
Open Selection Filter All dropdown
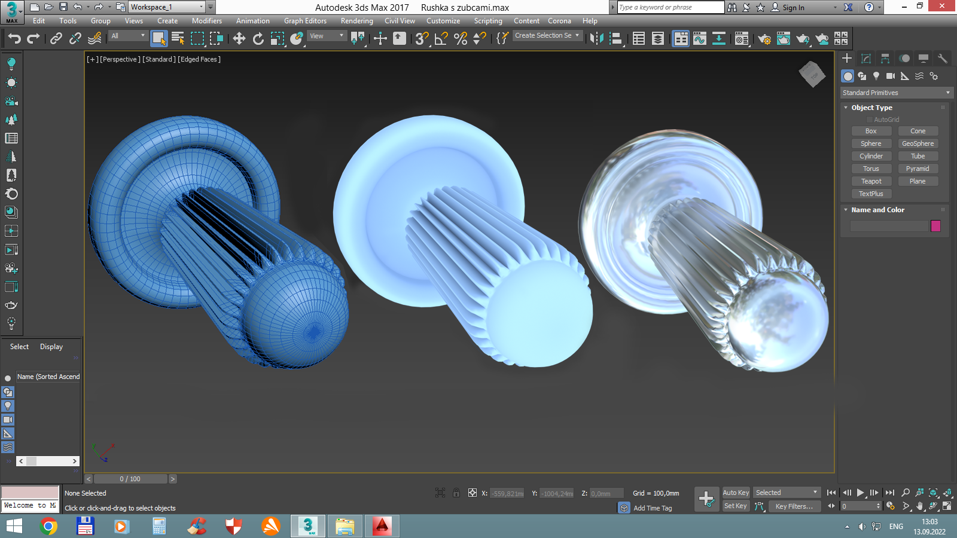[128, 36]
